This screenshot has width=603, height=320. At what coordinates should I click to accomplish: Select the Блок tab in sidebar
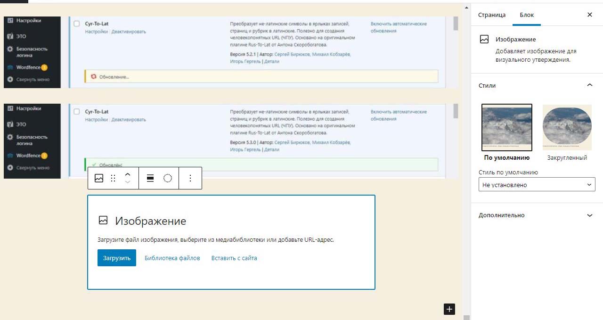point(527,15)
